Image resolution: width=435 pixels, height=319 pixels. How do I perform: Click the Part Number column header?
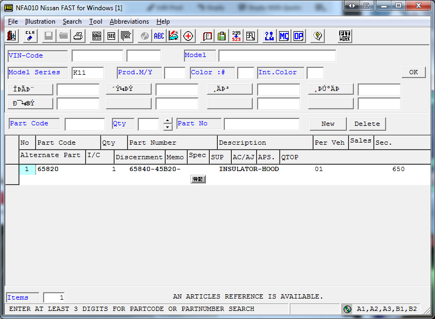coord(173,143)
